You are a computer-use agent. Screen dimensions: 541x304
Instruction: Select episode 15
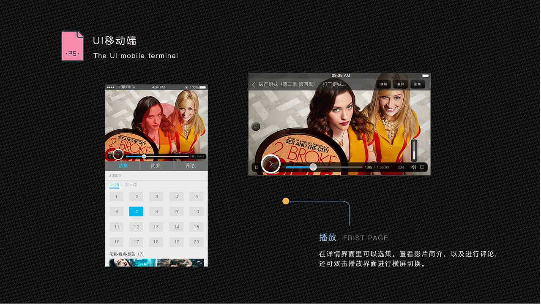[197, 227]
